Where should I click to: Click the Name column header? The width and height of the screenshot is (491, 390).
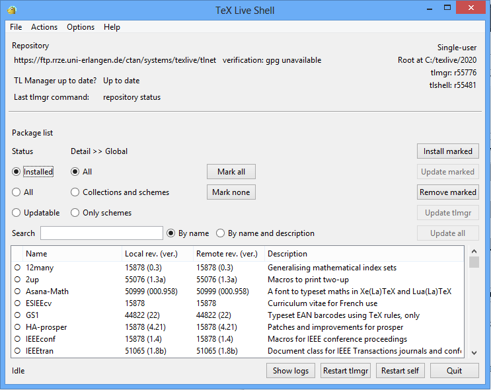point(72,254)
